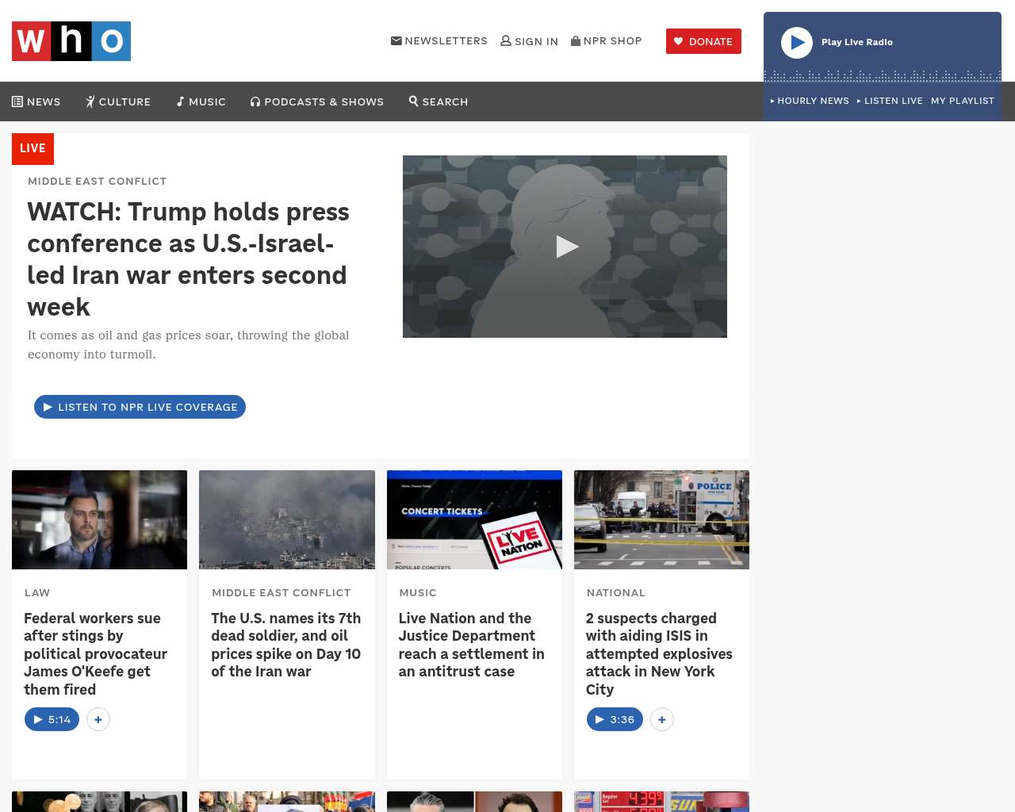This screenshot has height=812, width=1015.
Task: Click Middle East Conflict label on soldier card
Action: pyautogui.click(x=282, y=592)
